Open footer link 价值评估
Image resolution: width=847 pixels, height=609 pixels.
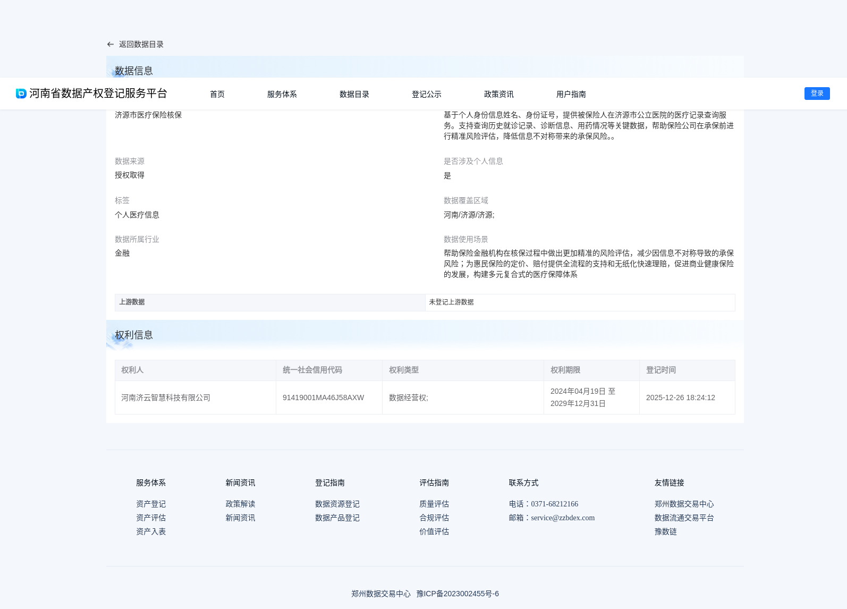[434, 531]
